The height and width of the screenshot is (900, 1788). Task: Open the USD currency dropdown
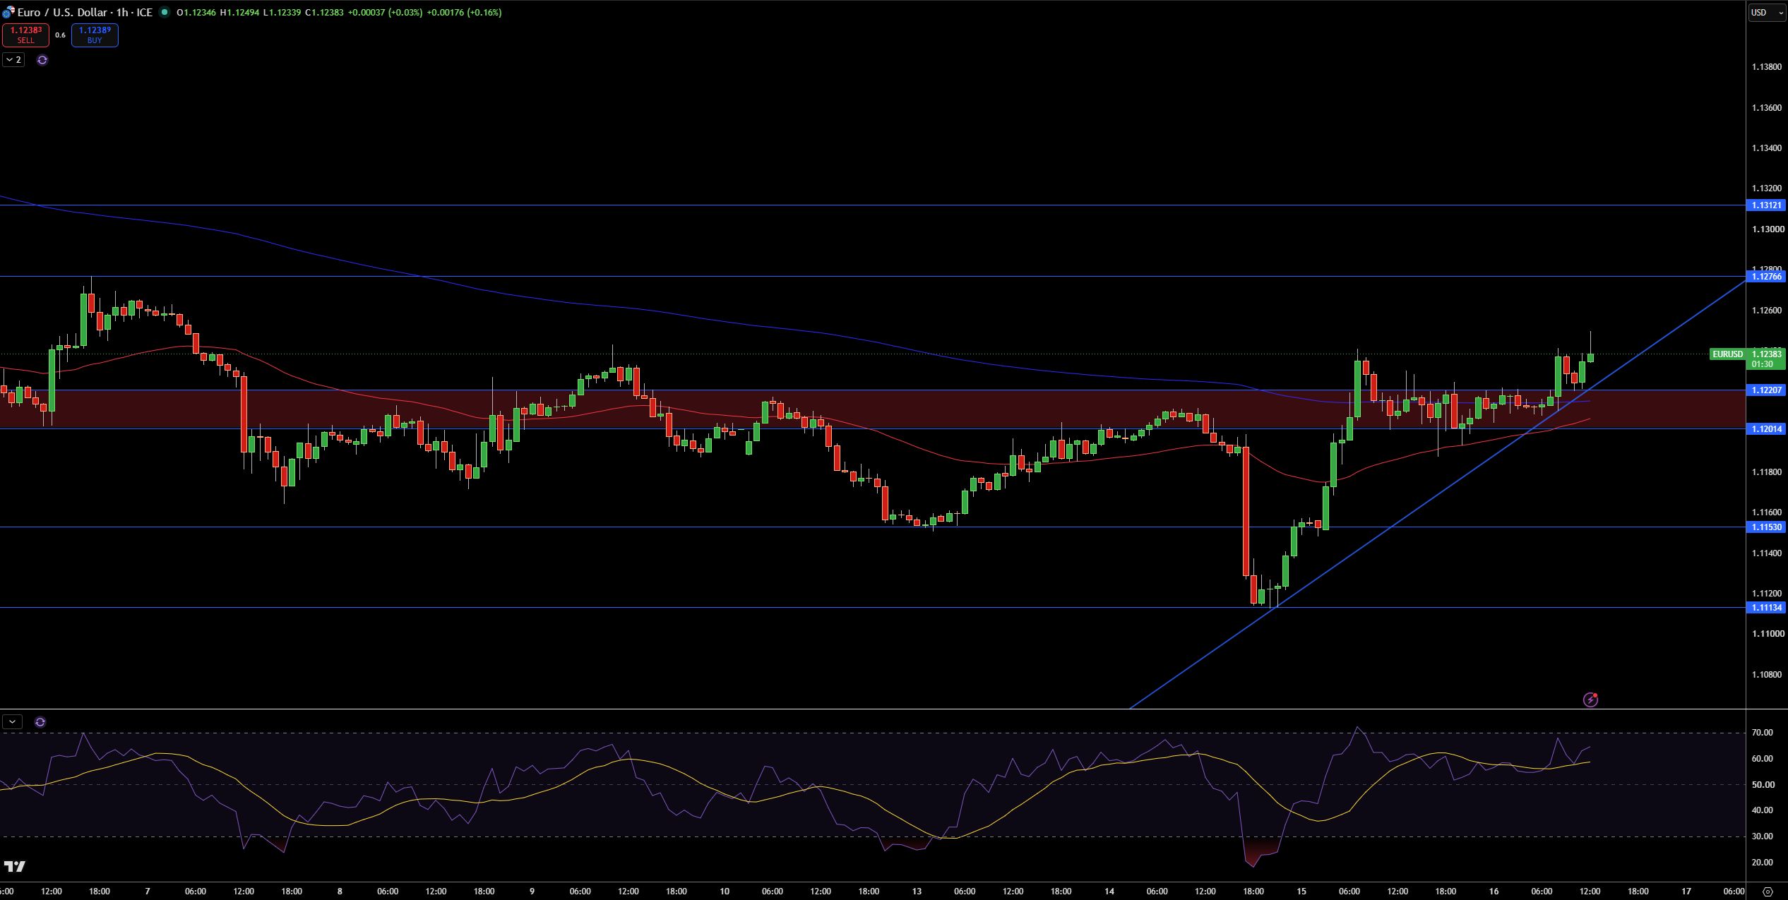(1766, 12)
